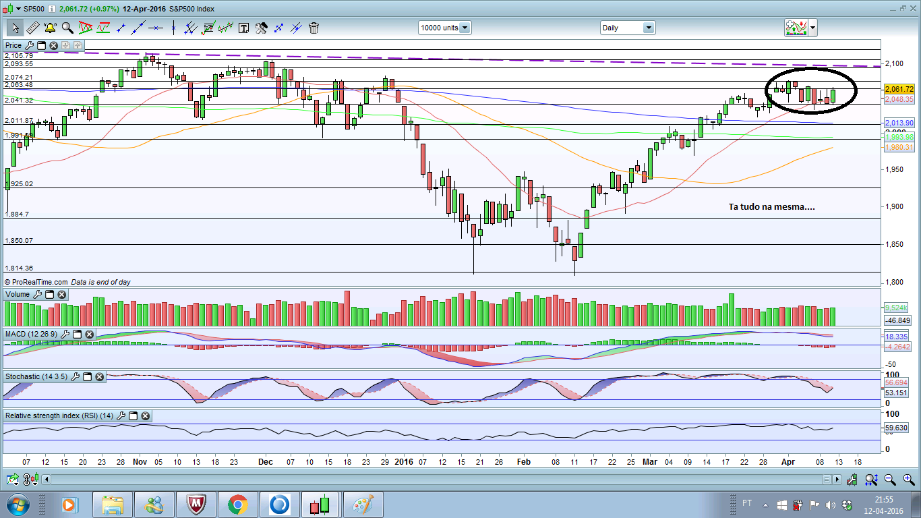Click the Price panel label
The height and width of the screenshot is (518, 921).
pos(13,46)
